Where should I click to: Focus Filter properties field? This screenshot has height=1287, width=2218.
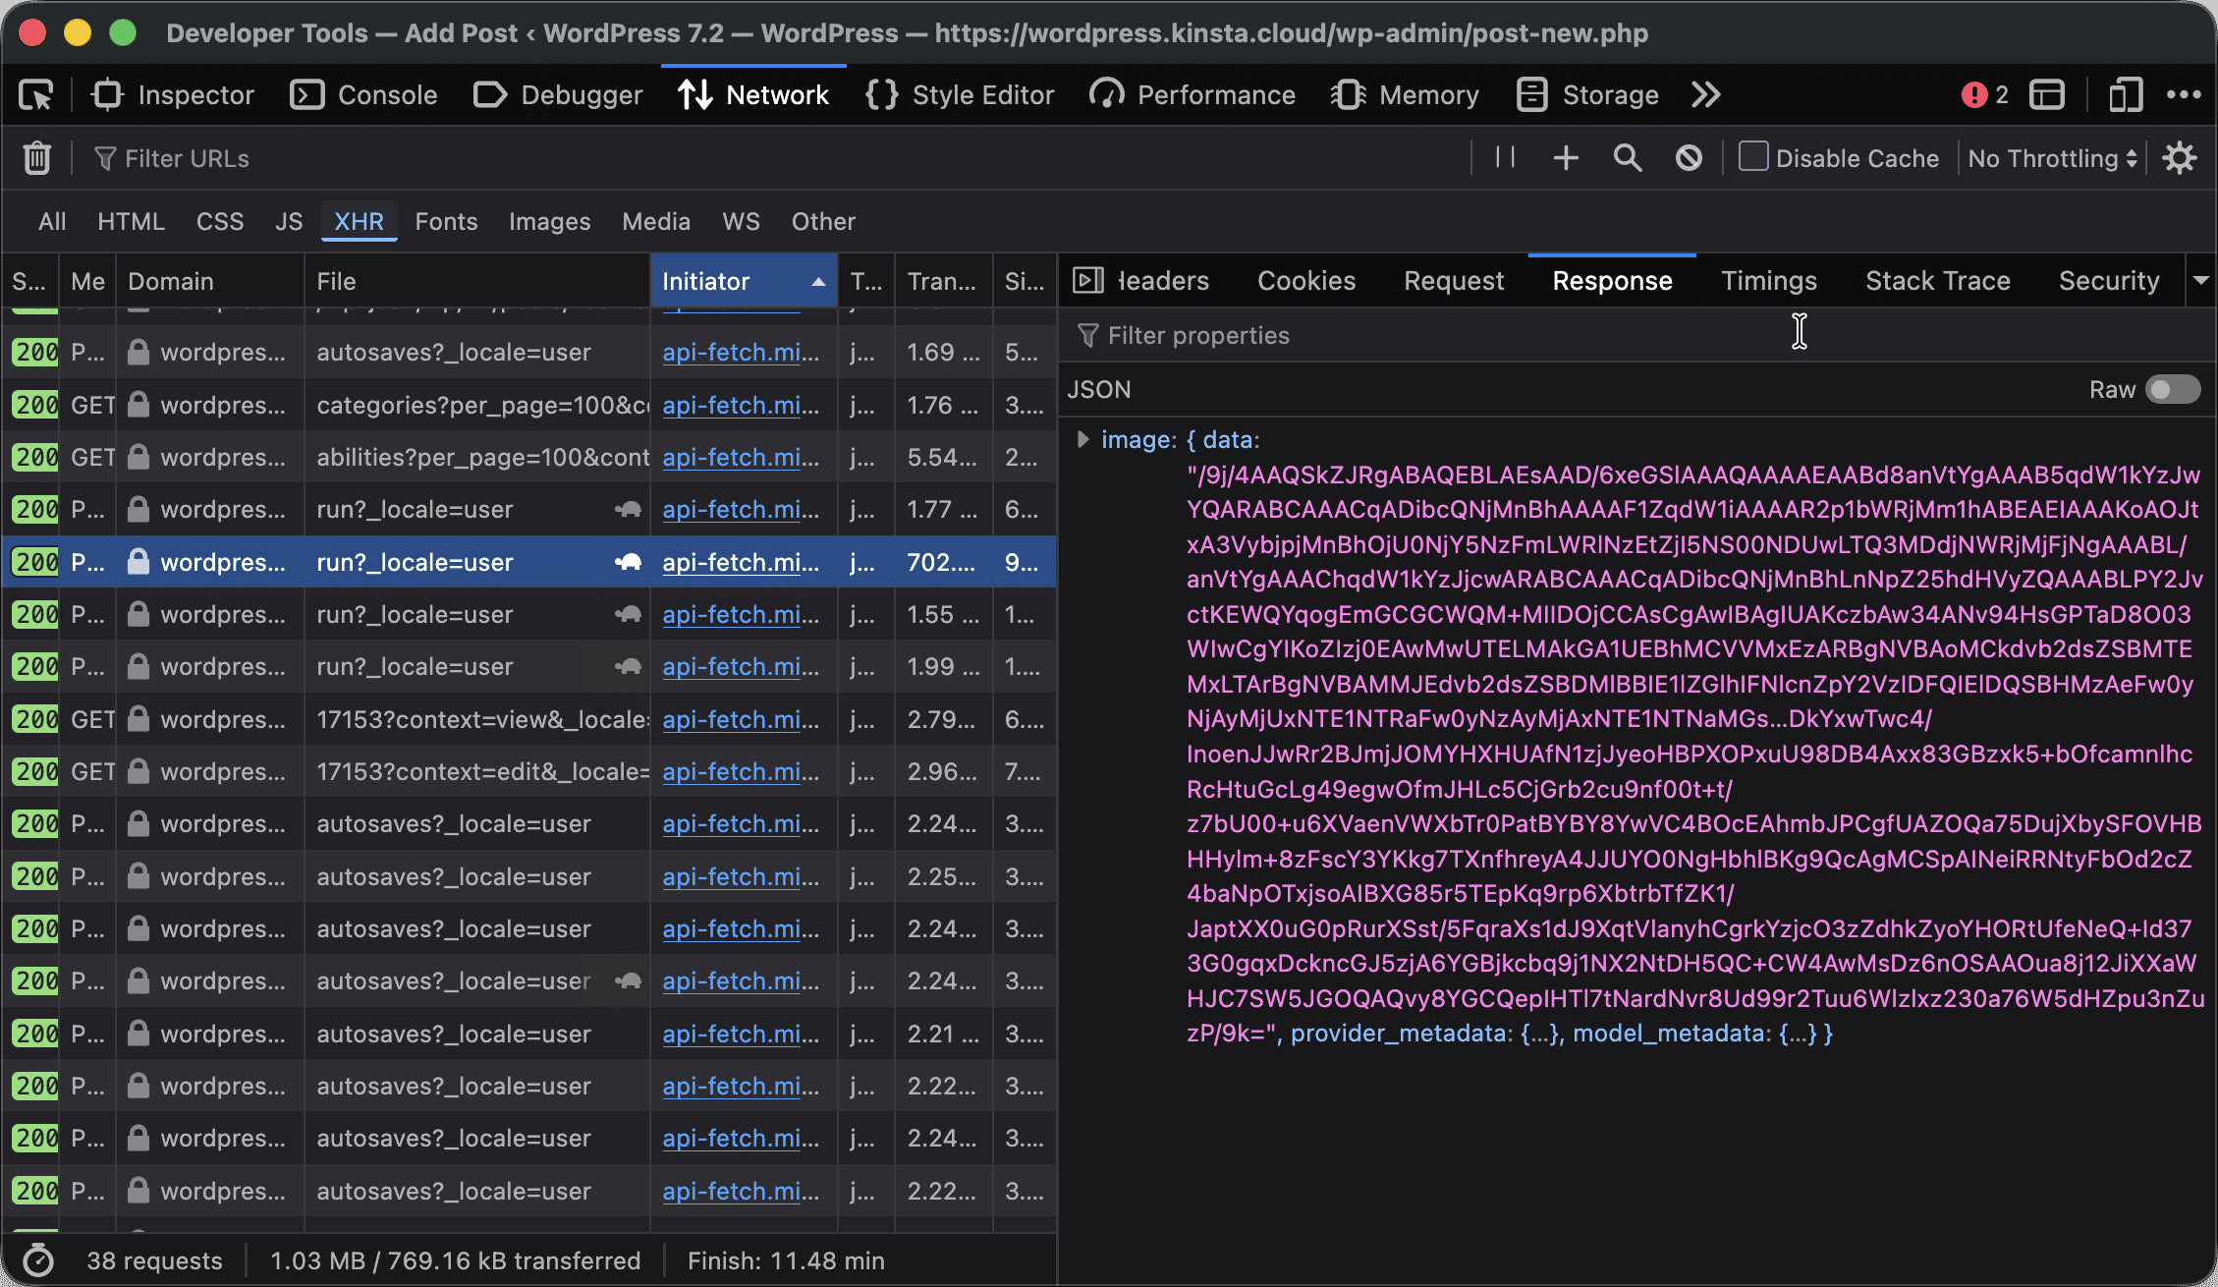[x=1636, y=335]
